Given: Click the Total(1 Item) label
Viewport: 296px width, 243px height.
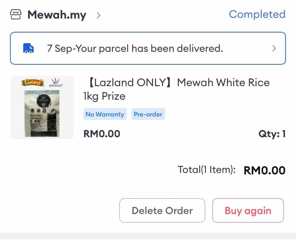Looking at the screenshot, I should click(x=207, y=170).
